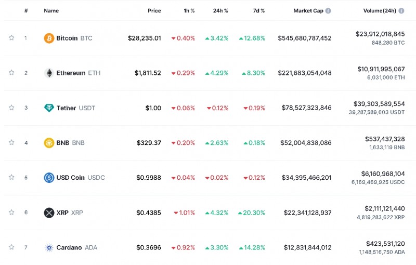Sort by the 7d % column header
The image size is (416, 265).
pyautogui.click(x=259, y=10)
